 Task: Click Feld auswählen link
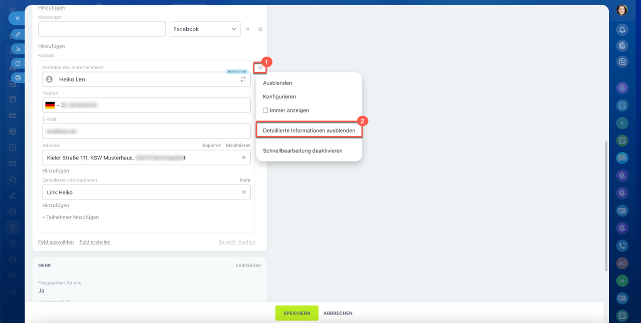(56, 242)
